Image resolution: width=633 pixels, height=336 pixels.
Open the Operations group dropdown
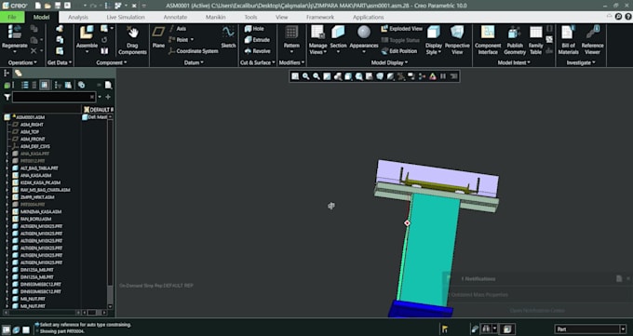[22, 62]
